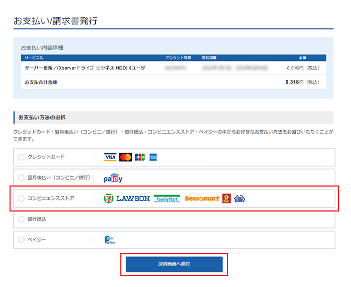Click the 金額 column header
The image size is (351, 287).
click(302, 58)
